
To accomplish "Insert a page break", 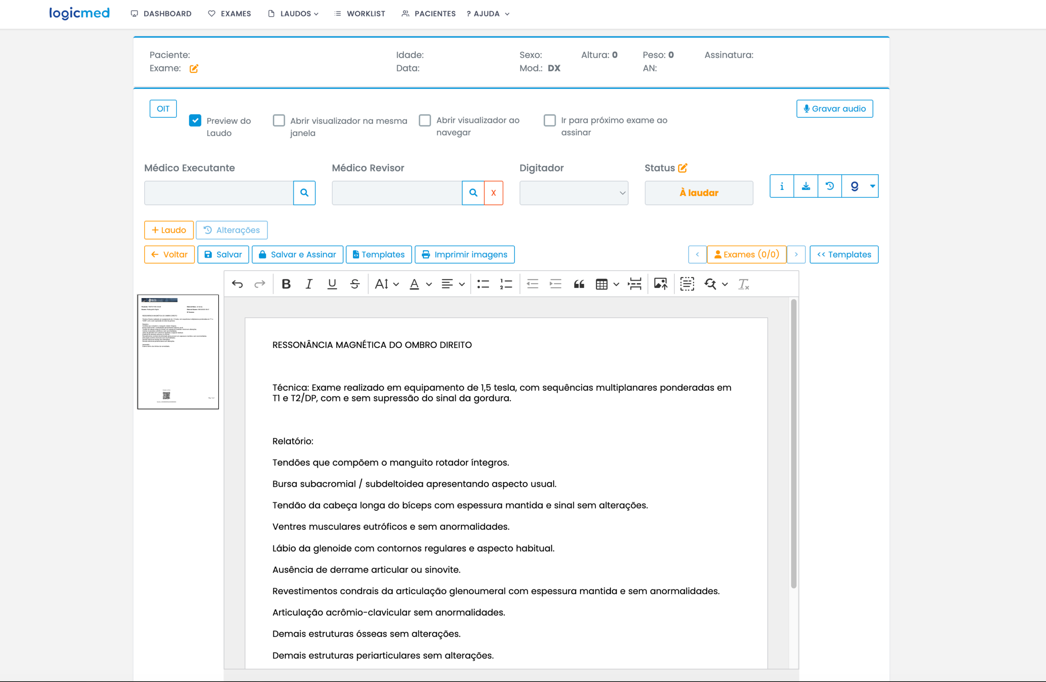I will coord(635,284).
